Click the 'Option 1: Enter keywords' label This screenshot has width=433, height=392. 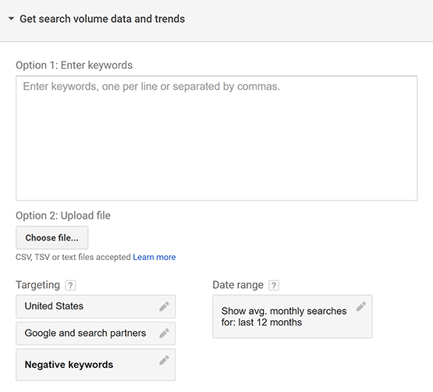[x=74, y=66]
